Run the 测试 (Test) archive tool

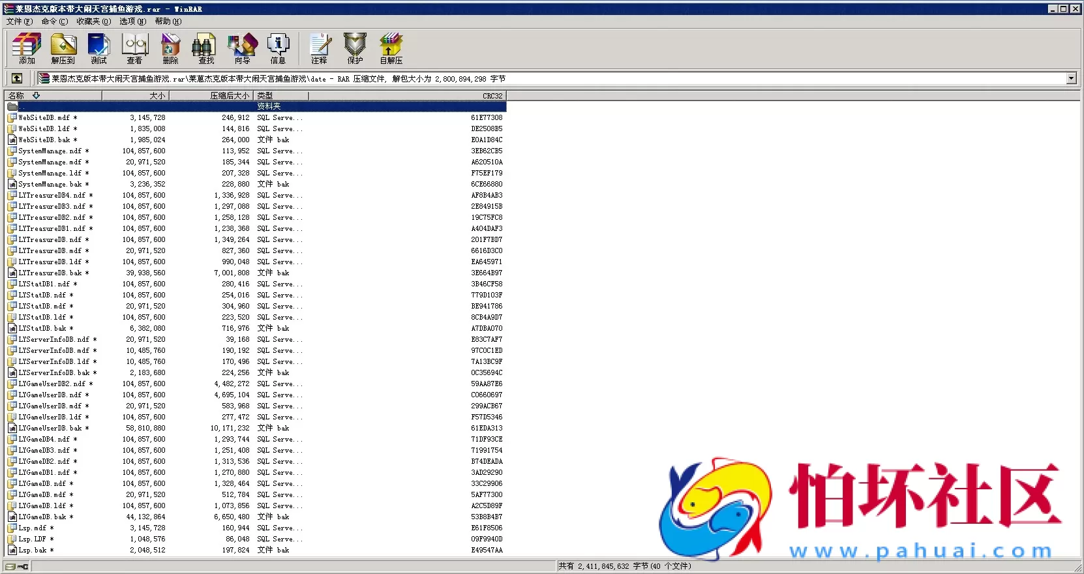[x=98, y=49]
